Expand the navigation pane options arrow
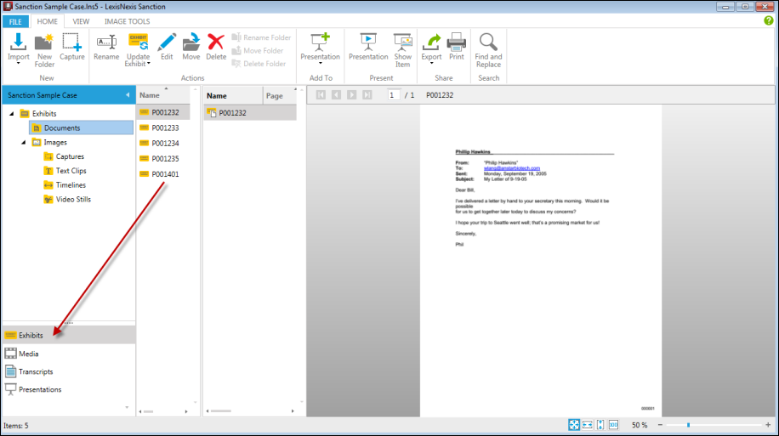 click(127, 408)
